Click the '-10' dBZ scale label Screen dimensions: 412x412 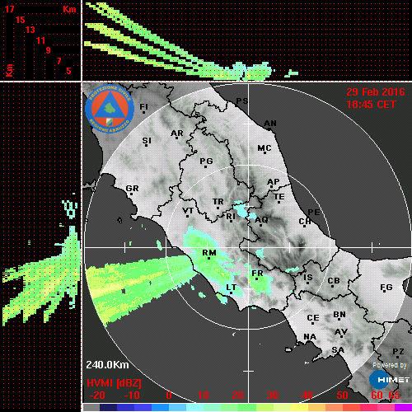[x=132, y=396]
